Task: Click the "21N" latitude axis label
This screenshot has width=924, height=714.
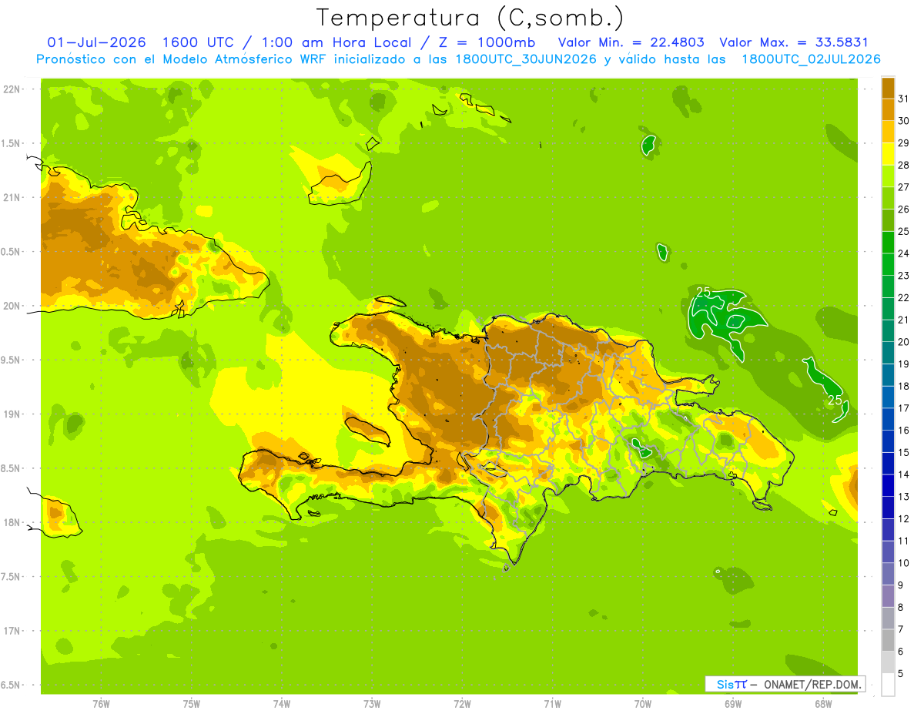Action: click(11, 197)
